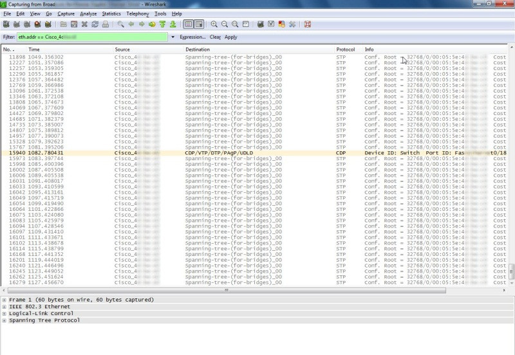Screen dimensions: 515x355
Task: Sort by the Time column header
Action: [x=70, y=50]
